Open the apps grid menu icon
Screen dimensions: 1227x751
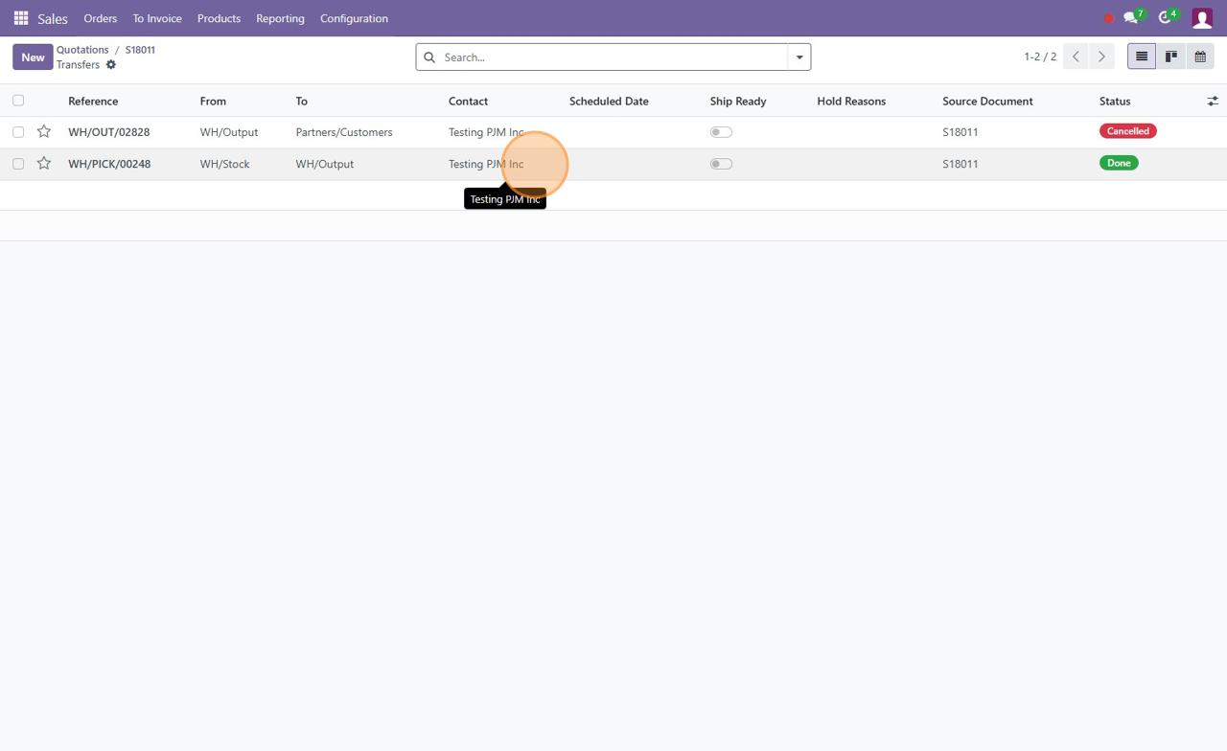(20, 18)
